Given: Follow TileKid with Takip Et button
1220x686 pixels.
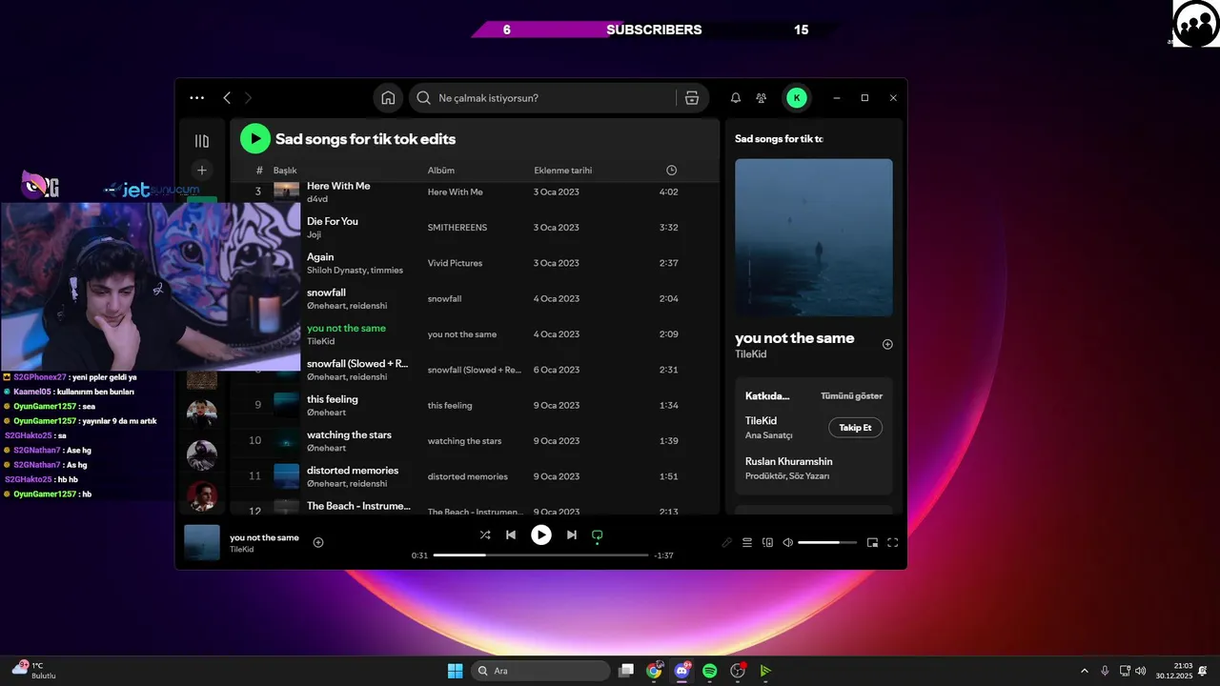Looking at the screenshot, I should tap(855, 428).
